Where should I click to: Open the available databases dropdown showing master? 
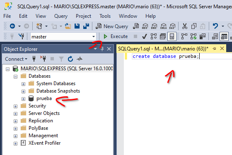[63, 36]
